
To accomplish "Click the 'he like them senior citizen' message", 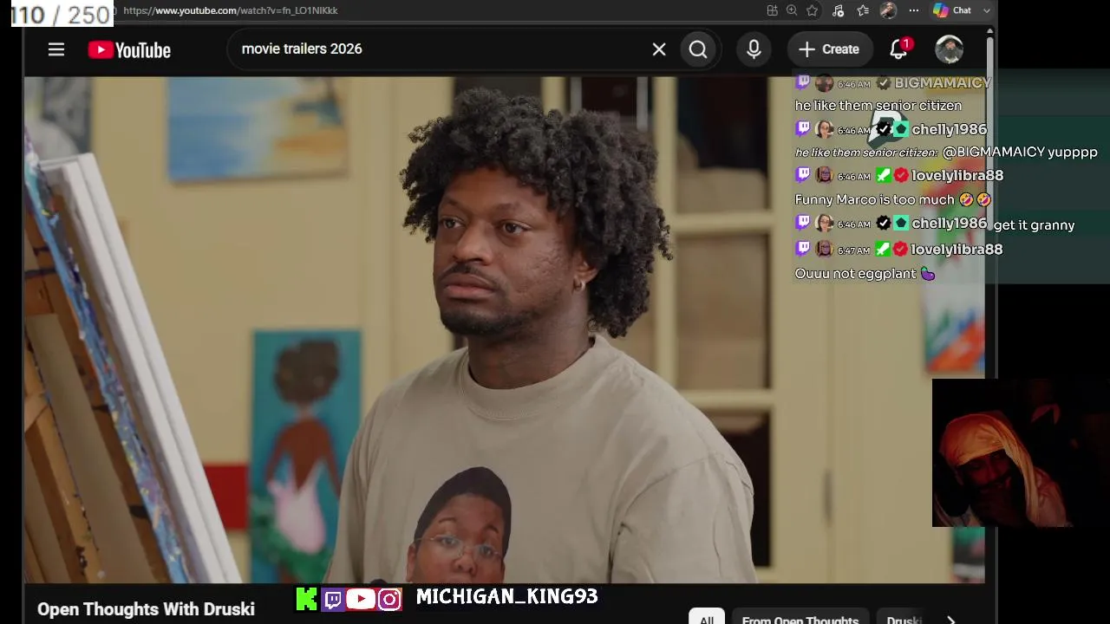I will click(x=878, y=105).
